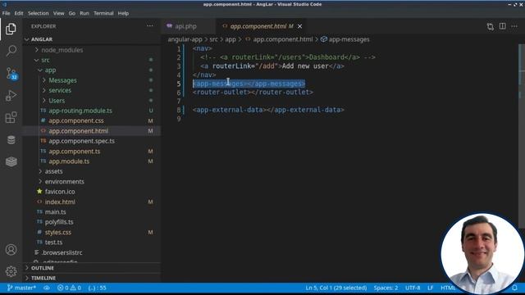Image resolution: width=525 pixels, height=295 pixels.
Task: Open styles.css file
Action: (58, 232)
